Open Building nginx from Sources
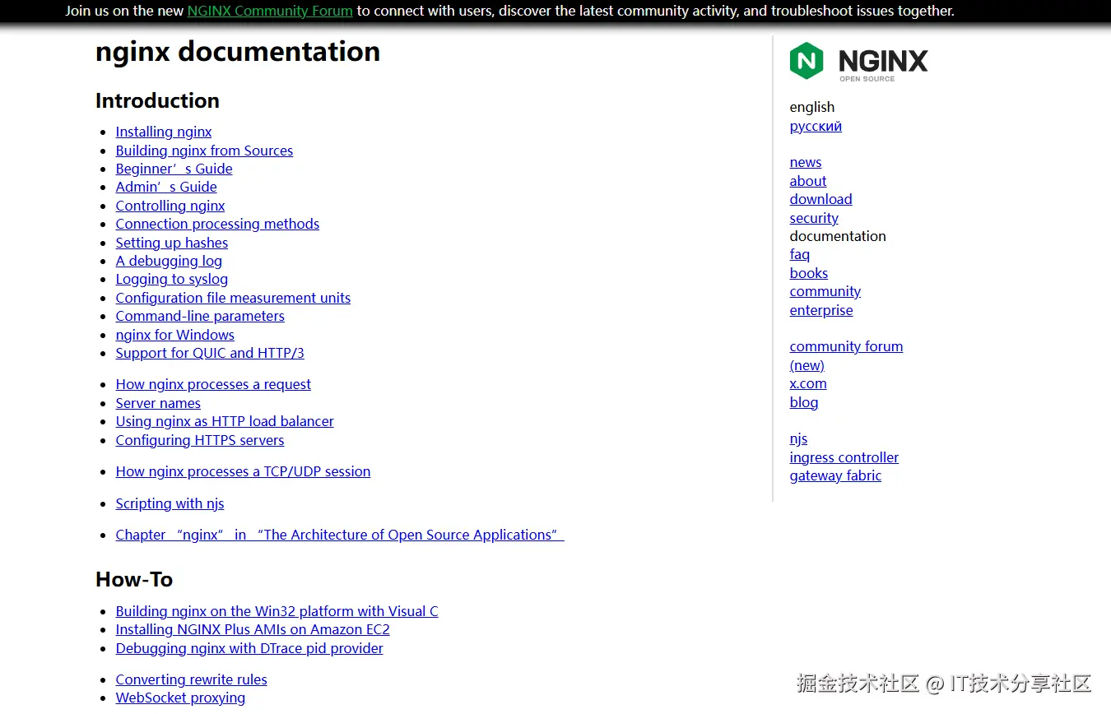1111x714 pixels. coord(204,151)
